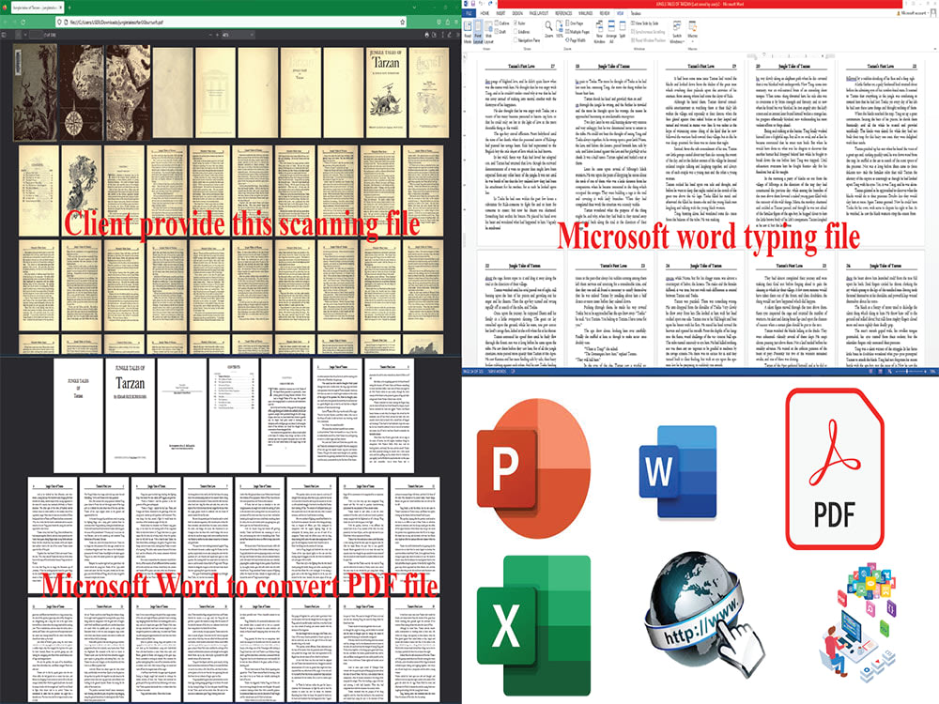Bookmark the page with the star icon
The width and height of the screenshot is (939, 704).
tap(403, 23)
